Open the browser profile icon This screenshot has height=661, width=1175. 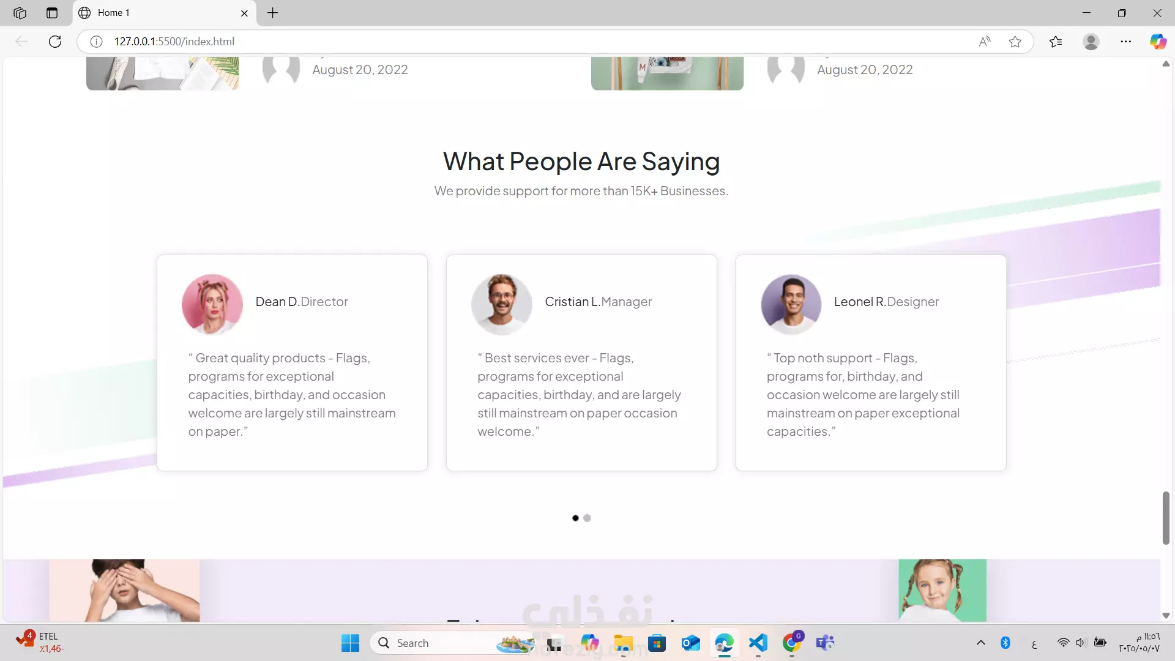(x=1091, y=42)
